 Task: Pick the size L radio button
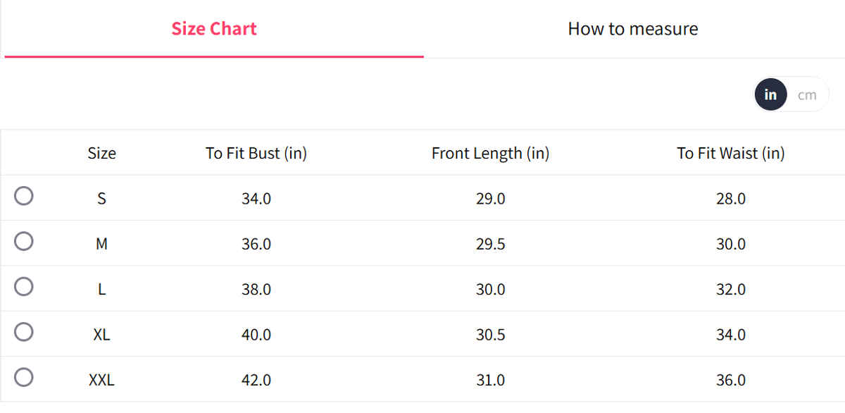(24, 286)
